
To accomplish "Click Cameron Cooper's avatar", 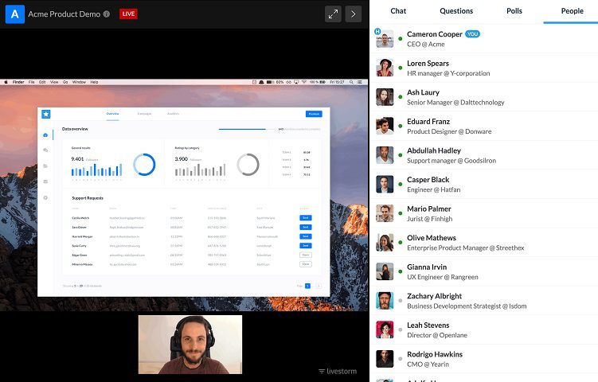I will pyautogui.click(x=385, y=38).
